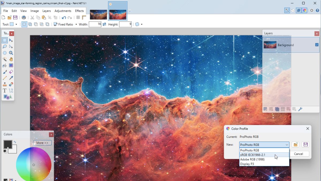Activate the Clone Stamp tool
321x181 pixels.
click(x=5, y=84)
